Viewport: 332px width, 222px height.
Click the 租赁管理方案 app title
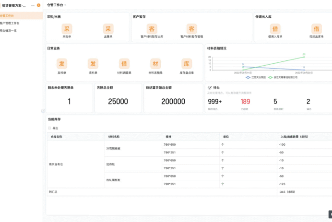[x=14, y=5]
